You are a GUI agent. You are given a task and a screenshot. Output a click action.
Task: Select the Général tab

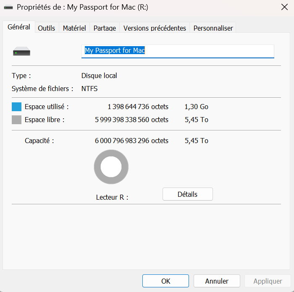coord(19,27)
